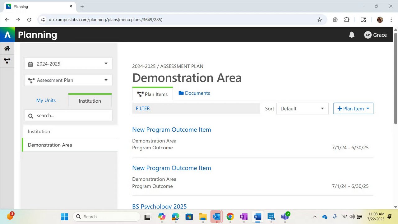Switch to the My Units tab
The height and width of the screenshot is (224, 398).
(46, 100)
